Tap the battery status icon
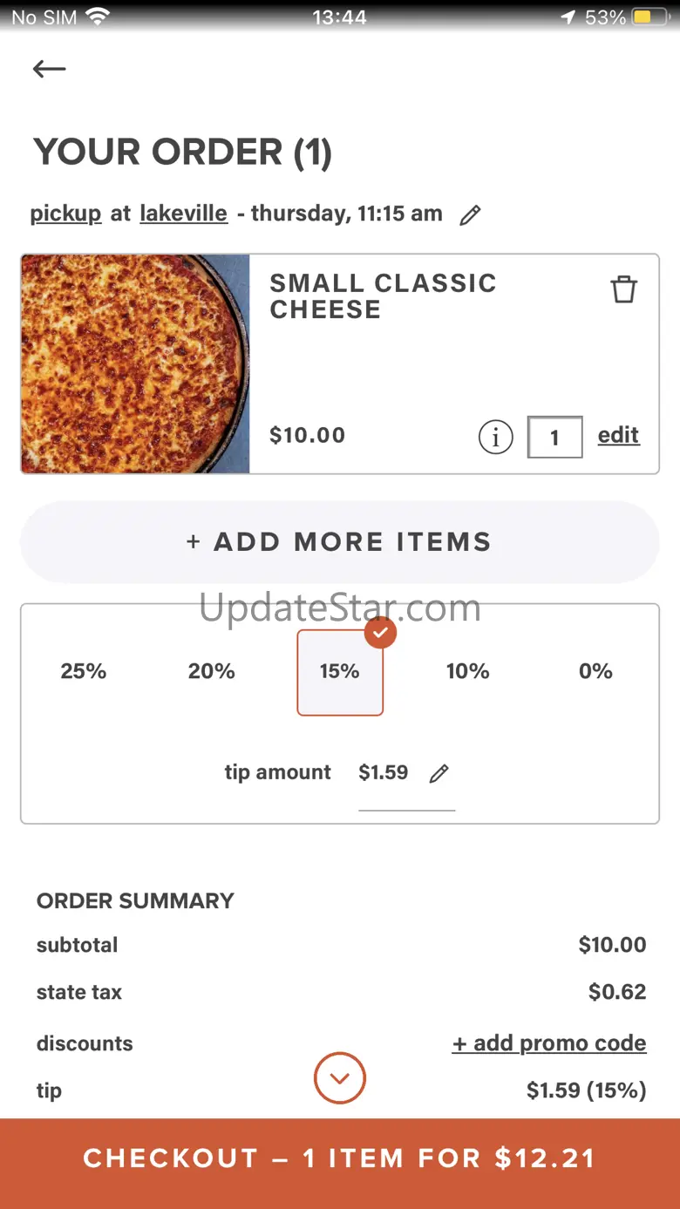 tap(649, 17)
